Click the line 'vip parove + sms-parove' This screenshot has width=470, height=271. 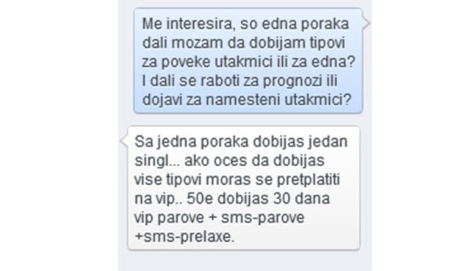(x=219, y=218)
